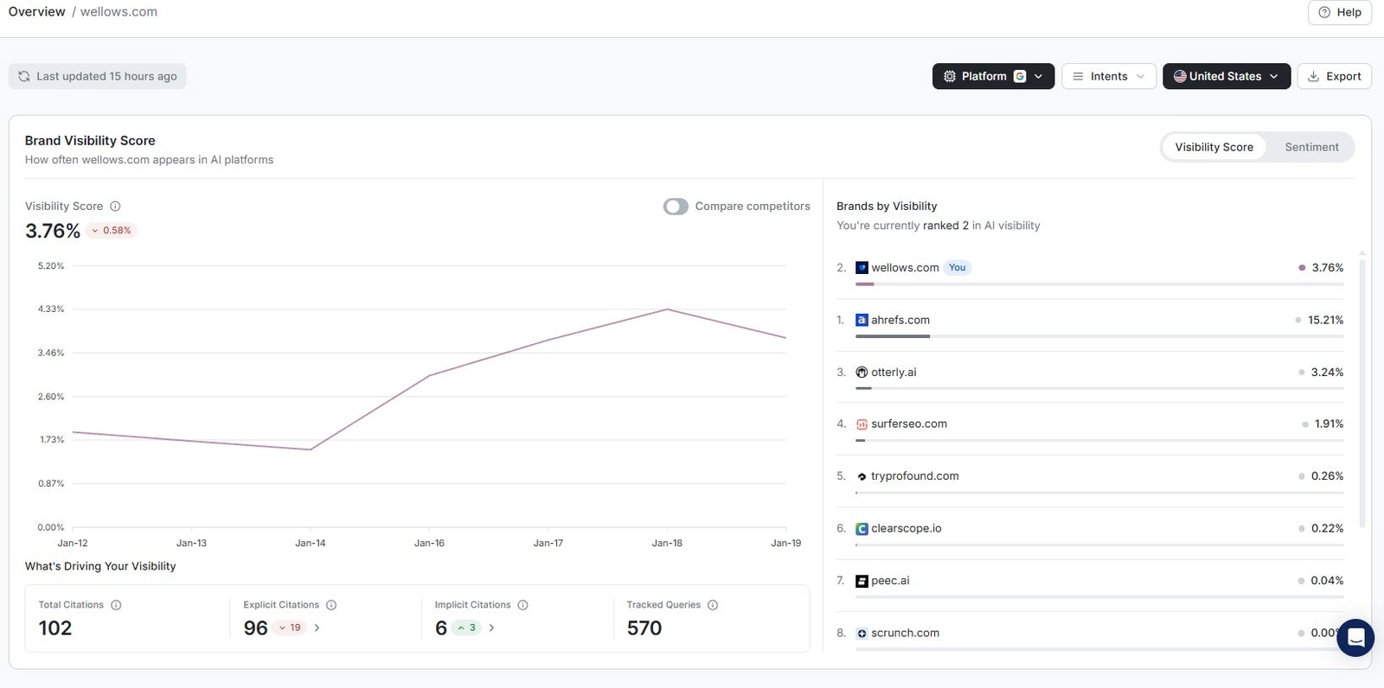Click the Export button
This screenshot has height=688, width=1384.
click(1335, 76)
